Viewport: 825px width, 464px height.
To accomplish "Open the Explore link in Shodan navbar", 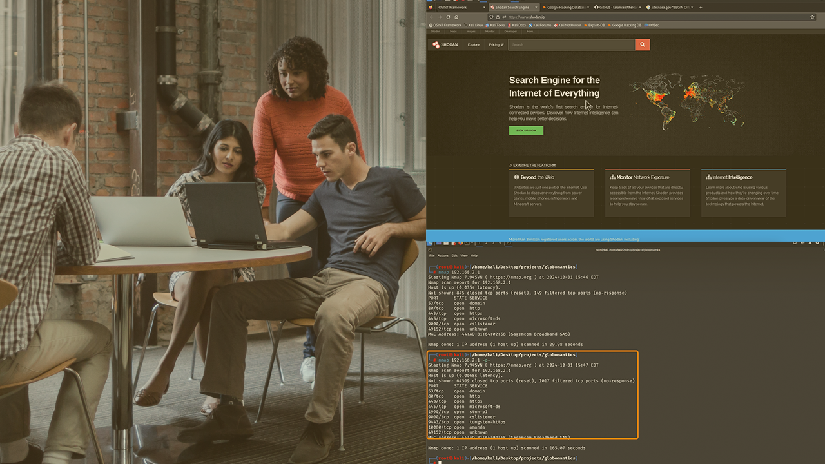I will [474, 45].
